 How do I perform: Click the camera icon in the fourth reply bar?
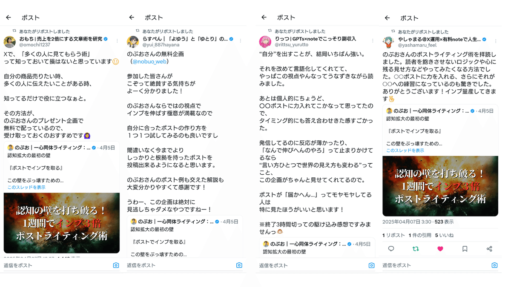[494, 265]
